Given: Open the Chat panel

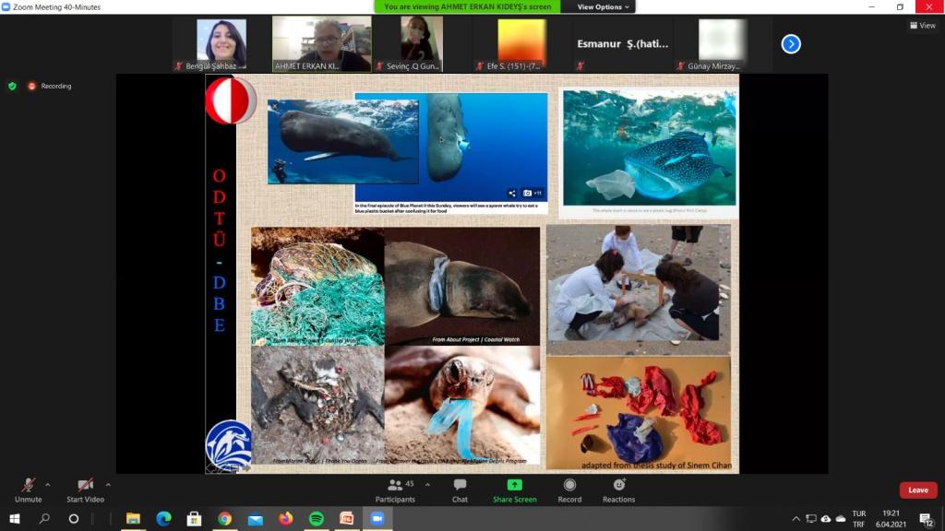Looking at the screenshot, I should tap(460, 490).
